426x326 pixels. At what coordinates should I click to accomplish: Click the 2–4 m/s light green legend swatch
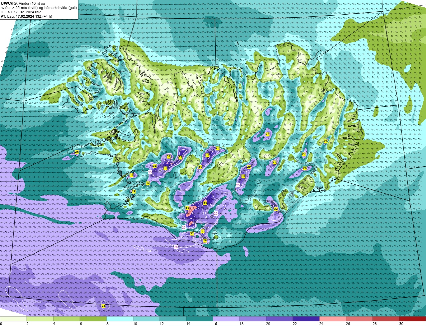point(40,319)
